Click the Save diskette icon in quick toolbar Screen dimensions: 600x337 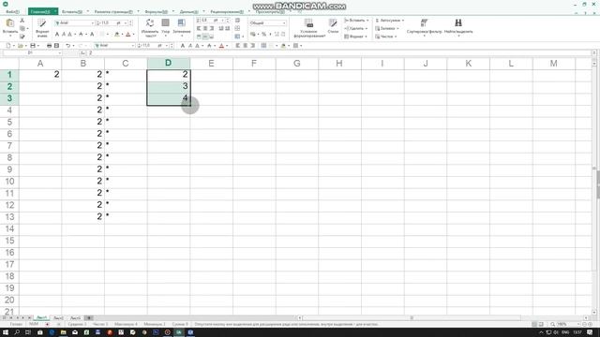pyautogui.click(x=33, y=46)
